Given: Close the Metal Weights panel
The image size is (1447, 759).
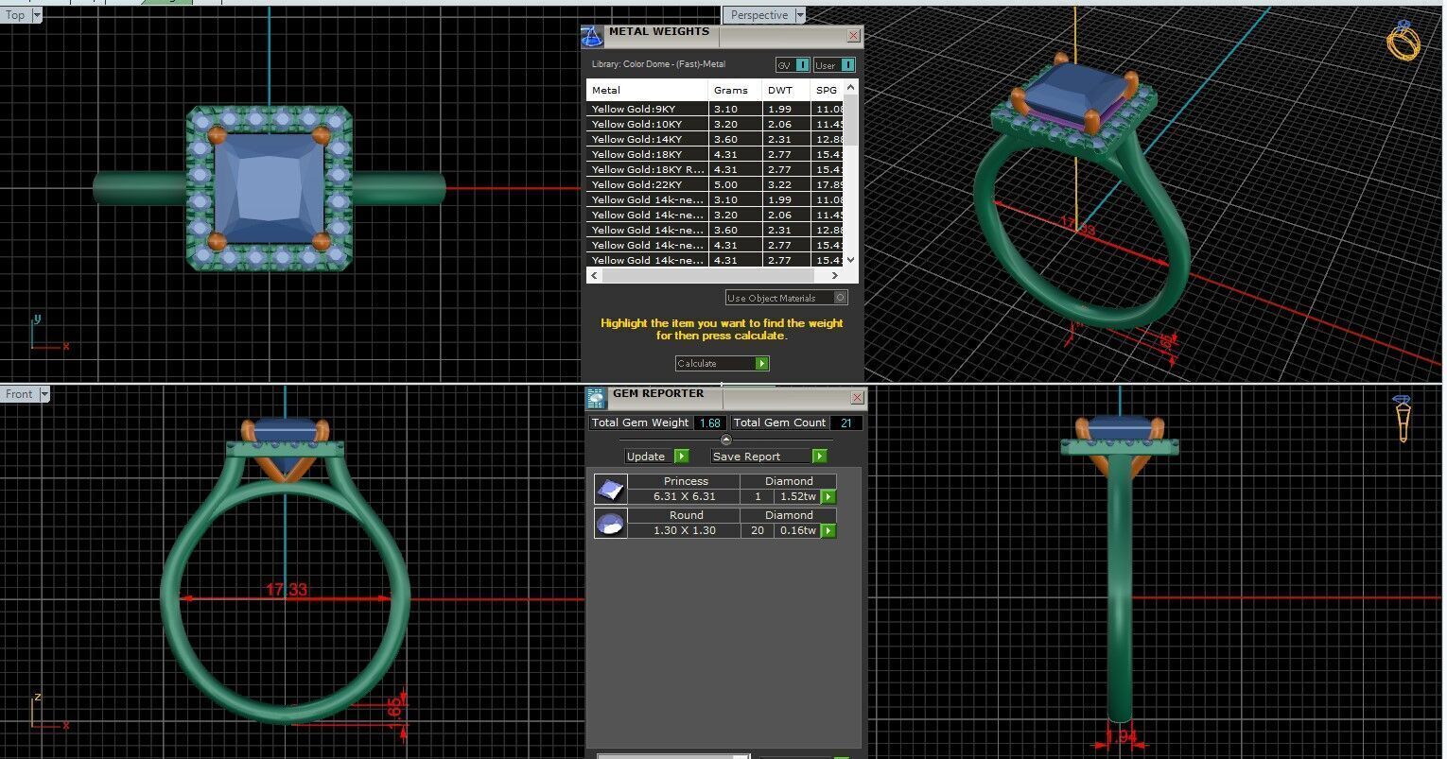Looking at the screenshot, I should (x=853, y=36).
